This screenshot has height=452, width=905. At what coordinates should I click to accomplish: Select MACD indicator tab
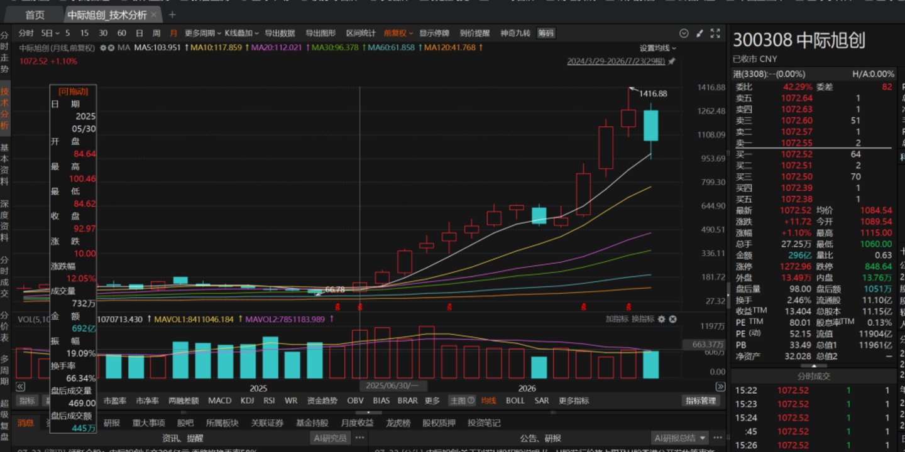(x=220, y=401)
